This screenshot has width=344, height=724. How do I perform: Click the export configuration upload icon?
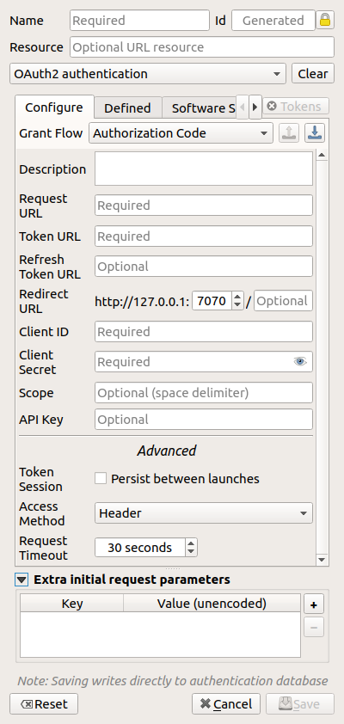tap(289, 133)
